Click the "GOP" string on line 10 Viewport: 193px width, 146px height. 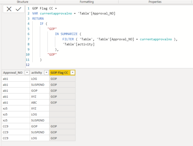(x=52, y=54)
